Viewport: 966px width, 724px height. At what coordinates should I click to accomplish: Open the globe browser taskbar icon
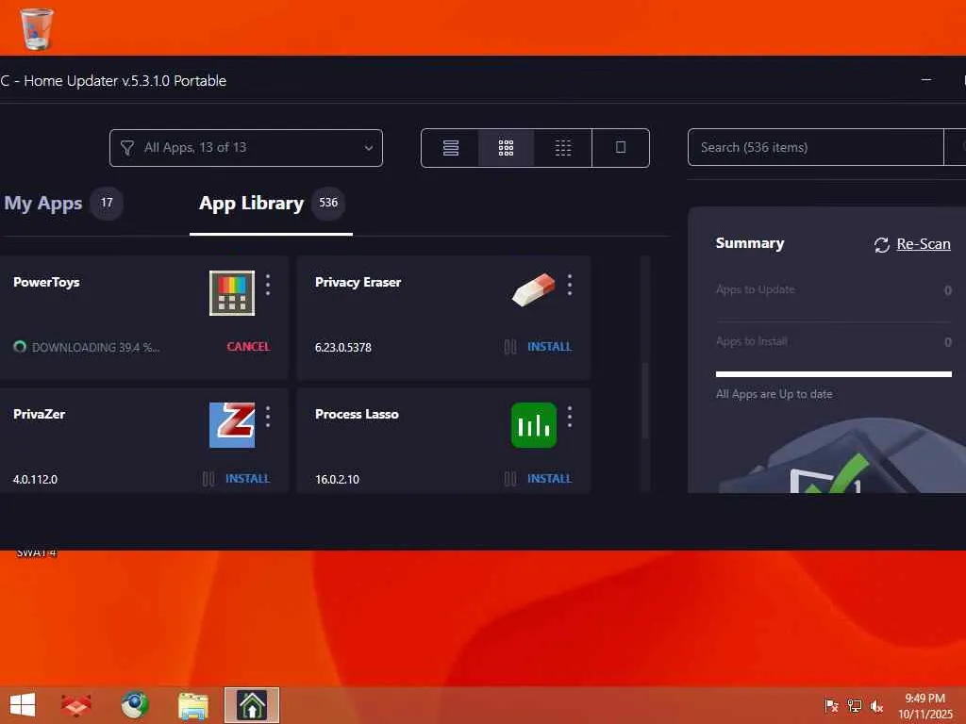[x=134, y=705]
